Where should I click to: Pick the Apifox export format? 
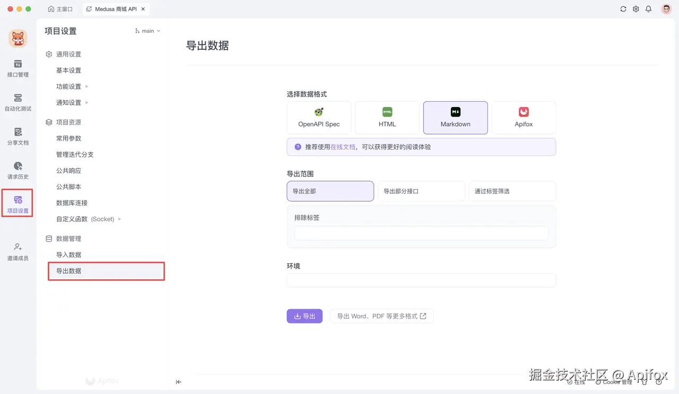[x=524, y=118]
